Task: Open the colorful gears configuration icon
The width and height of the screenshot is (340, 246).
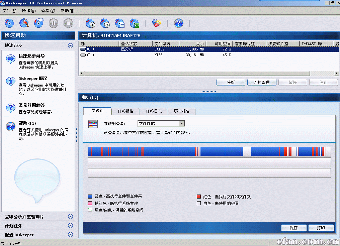Action: (x=157, y=23)
